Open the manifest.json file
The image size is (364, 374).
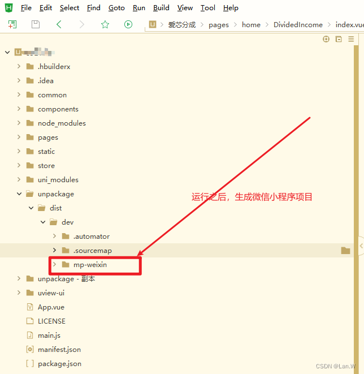point(59,350)
